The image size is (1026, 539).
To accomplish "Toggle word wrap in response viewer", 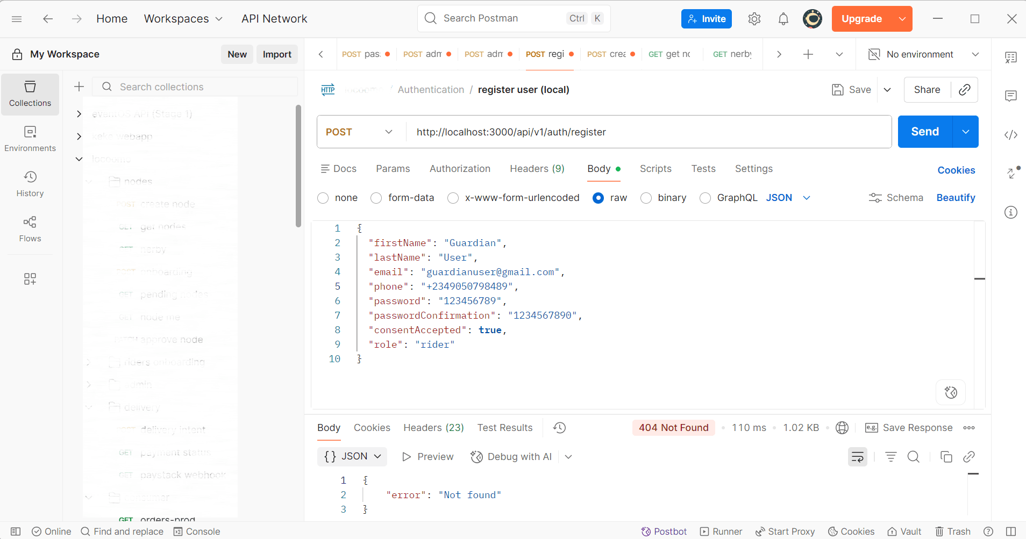I will [858, 457].
